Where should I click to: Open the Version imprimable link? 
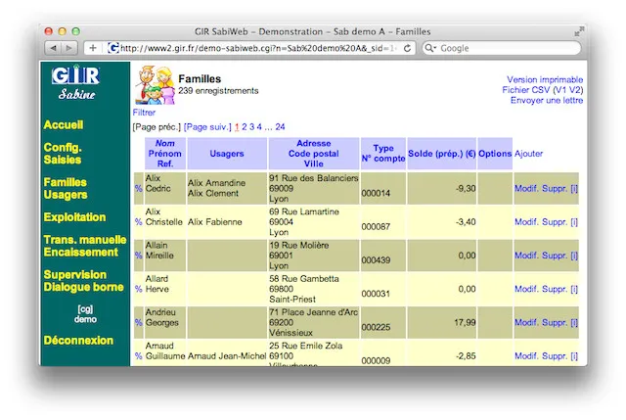click(545, 79)
